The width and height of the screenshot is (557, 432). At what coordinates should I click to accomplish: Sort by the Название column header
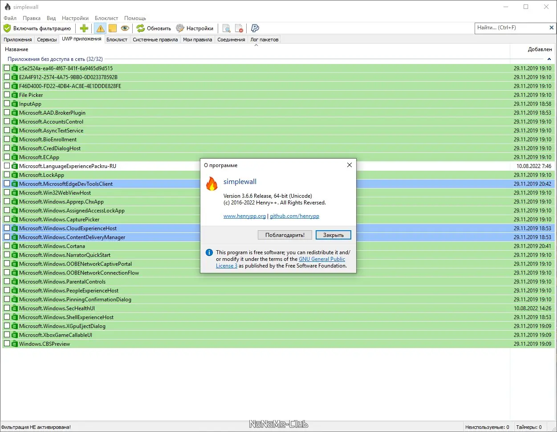[256, 49]
